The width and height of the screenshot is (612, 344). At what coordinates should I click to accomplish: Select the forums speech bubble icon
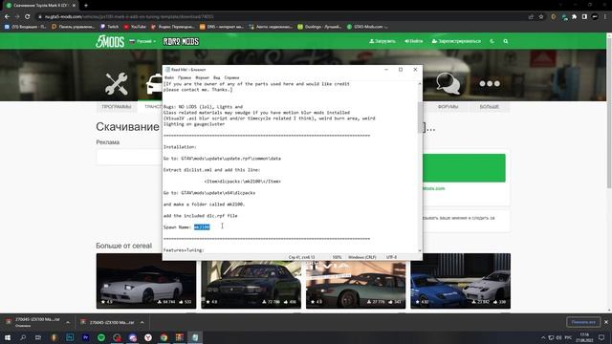[x=448, y=83]
